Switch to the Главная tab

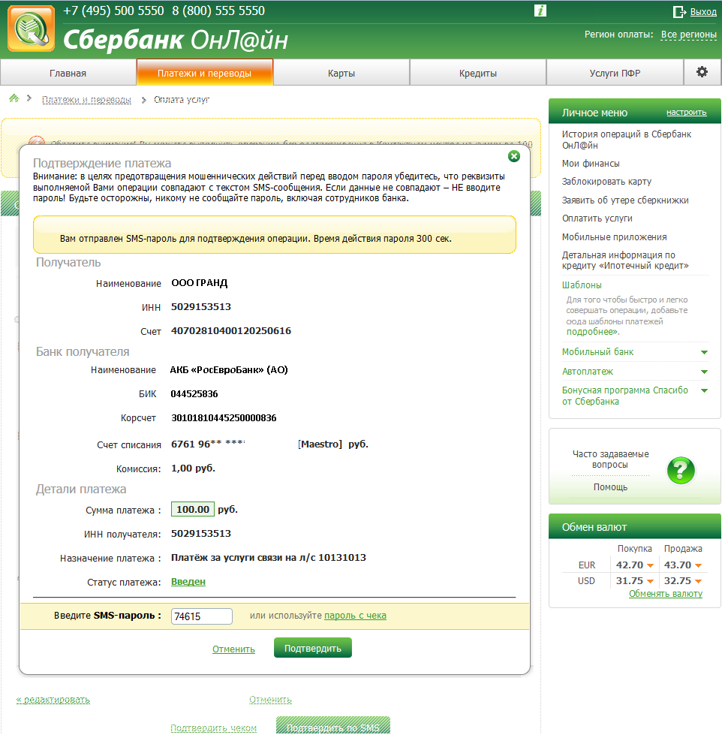68,73
